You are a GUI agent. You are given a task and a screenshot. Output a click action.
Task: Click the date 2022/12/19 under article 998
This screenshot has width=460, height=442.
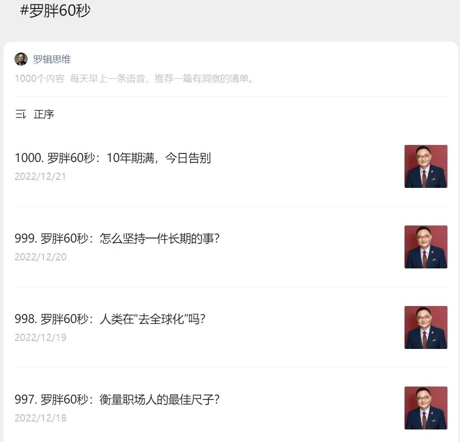(40, 337)
